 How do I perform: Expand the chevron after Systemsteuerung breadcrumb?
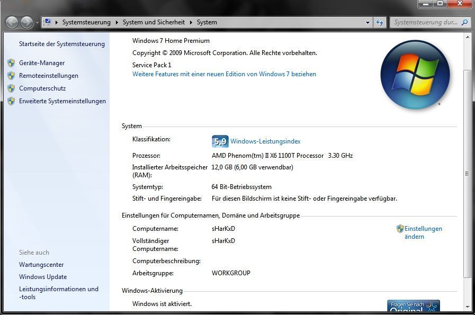pyautogui.click(x=117, y=22)
